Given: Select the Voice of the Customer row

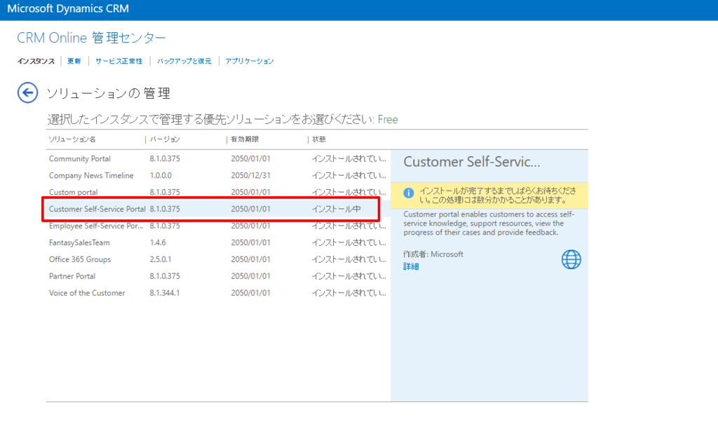Looking at the screenshot, I should click(218, 293).
